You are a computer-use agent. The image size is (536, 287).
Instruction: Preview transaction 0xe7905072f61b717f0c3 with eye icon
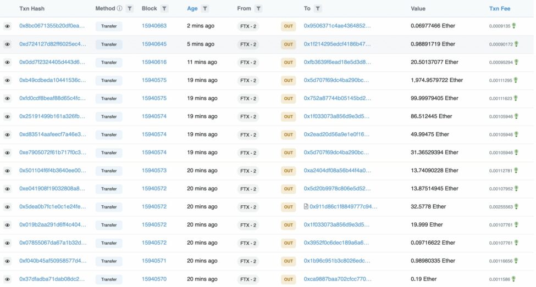click(7, 153)
